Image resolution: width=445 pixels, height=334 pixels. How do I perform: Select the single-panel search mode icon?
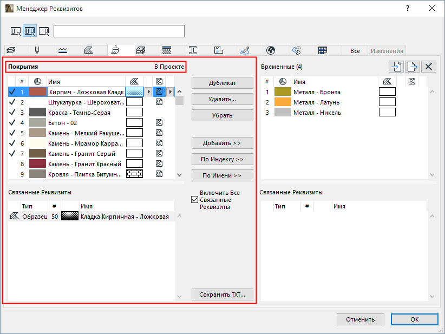[x=16, y=31]
